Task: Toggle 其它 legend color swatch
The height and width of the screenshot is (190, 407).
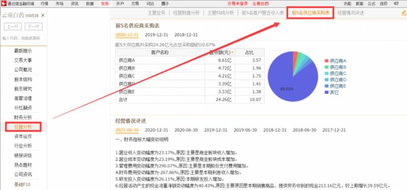Action: (x=327, y=92)
